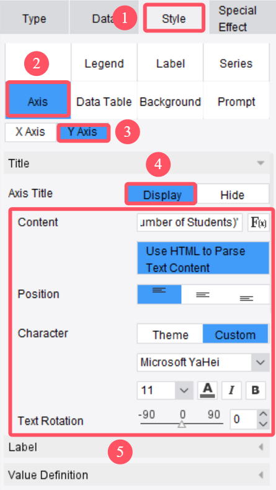Set Axis Title to Display
Viewport: 276px width, 490px height.
(162, 195)
